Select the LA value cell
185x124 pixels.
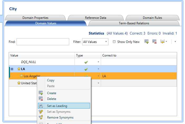coord(42,69)
